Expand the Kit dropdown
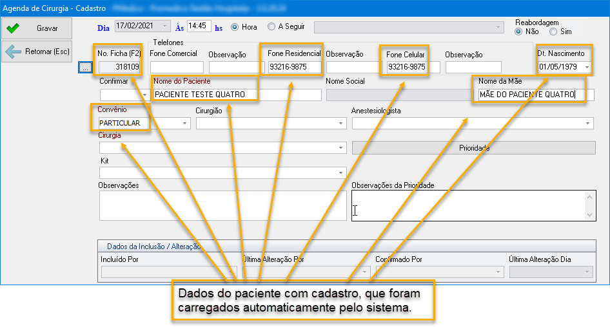Image resolution: width=610 pixels, height=327 pixels. [341, 173]
